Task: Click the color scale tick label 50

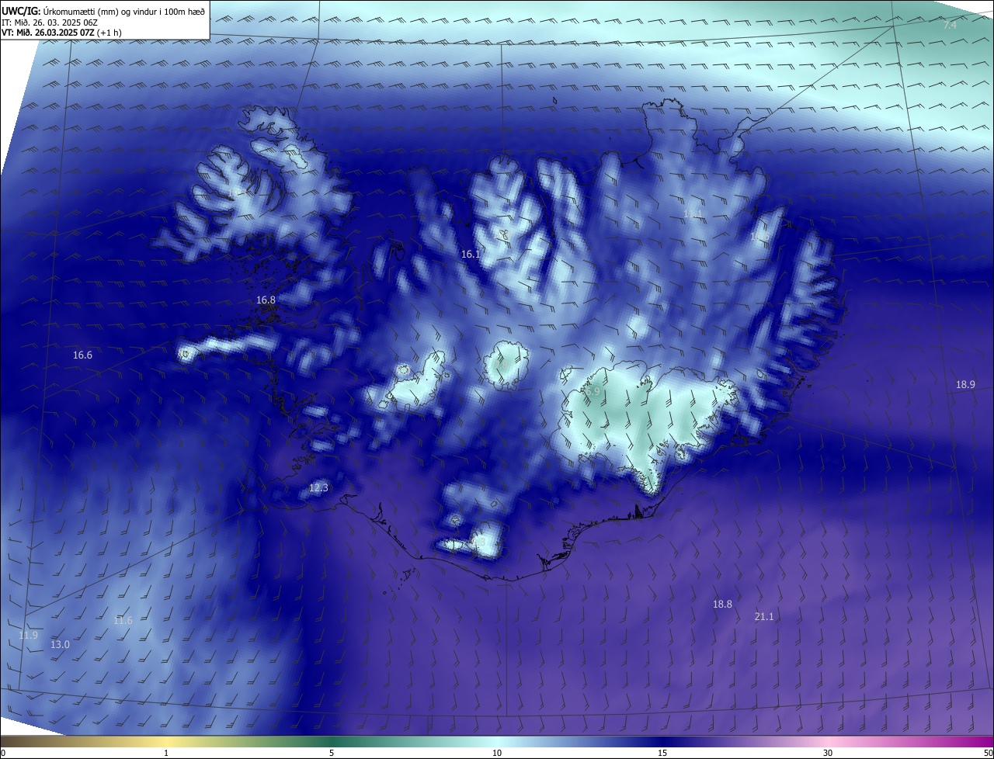Action: [x=988, y=753]
